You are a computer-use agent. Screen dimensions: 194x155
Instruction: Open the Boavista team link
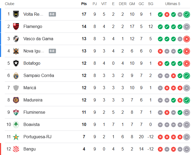(32, 124)
